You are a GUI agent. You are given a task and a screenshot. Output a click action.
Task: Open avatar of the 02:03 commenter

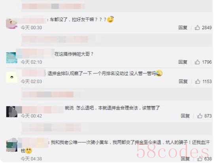click(12, 77)
